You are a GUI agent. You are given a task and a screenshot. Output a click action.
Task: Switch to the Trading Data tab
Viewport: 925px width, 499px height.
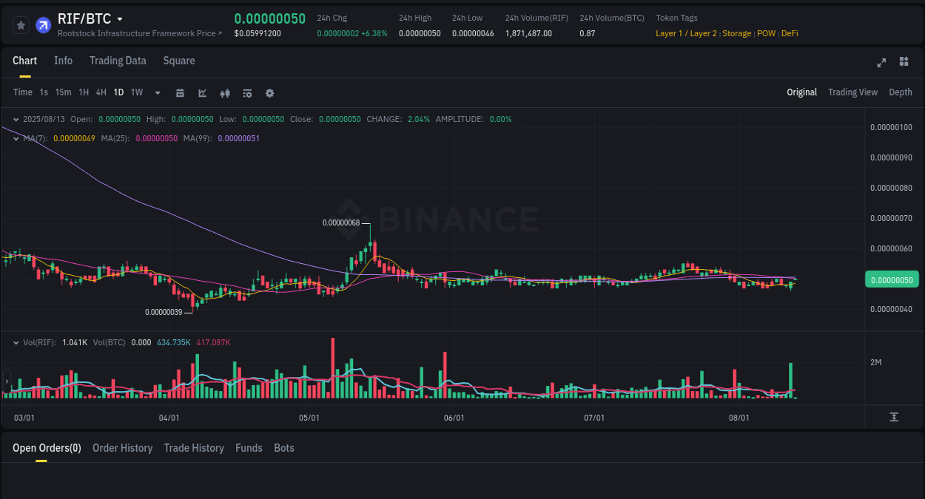click(x=118, y=61)
